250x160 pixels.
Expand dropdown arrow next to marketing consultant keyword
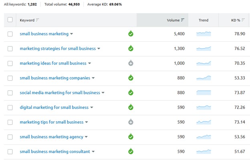tap(93, 152)
